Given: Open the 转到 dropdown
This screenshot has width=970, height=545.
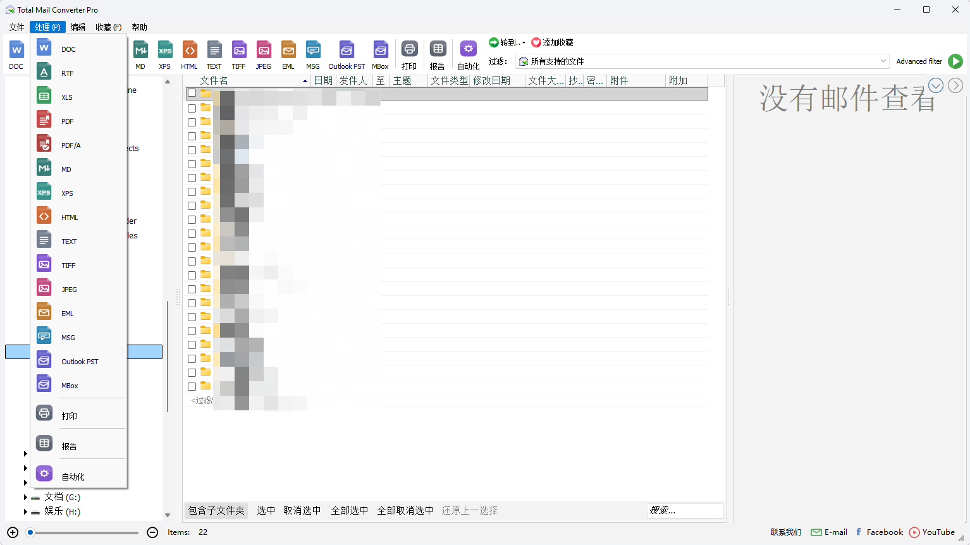Looking at the screenshot, I should pyautogui.click(x=524, y=42).
